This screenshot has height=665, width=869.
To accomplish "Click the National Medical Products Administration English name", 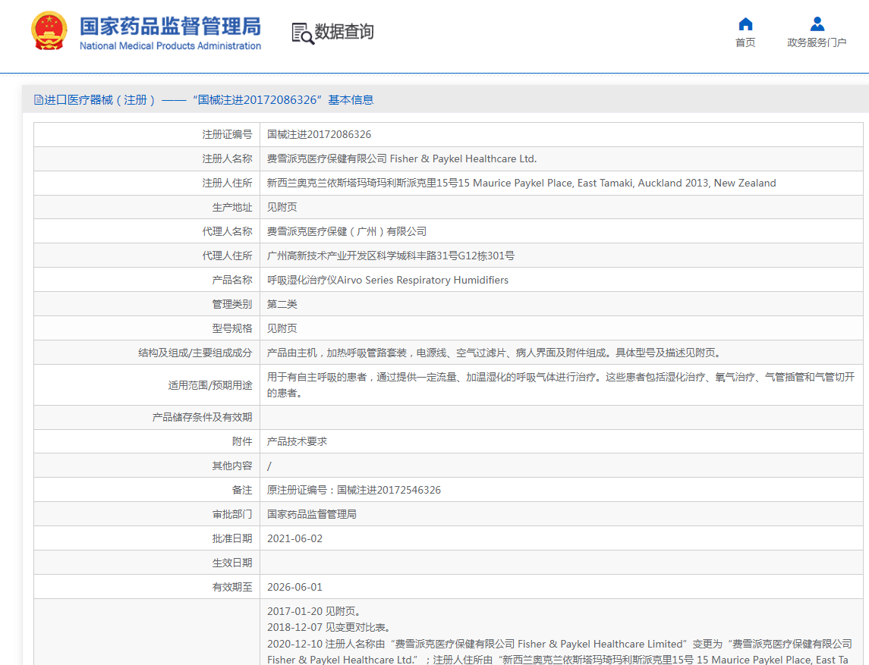I will 170,46.
